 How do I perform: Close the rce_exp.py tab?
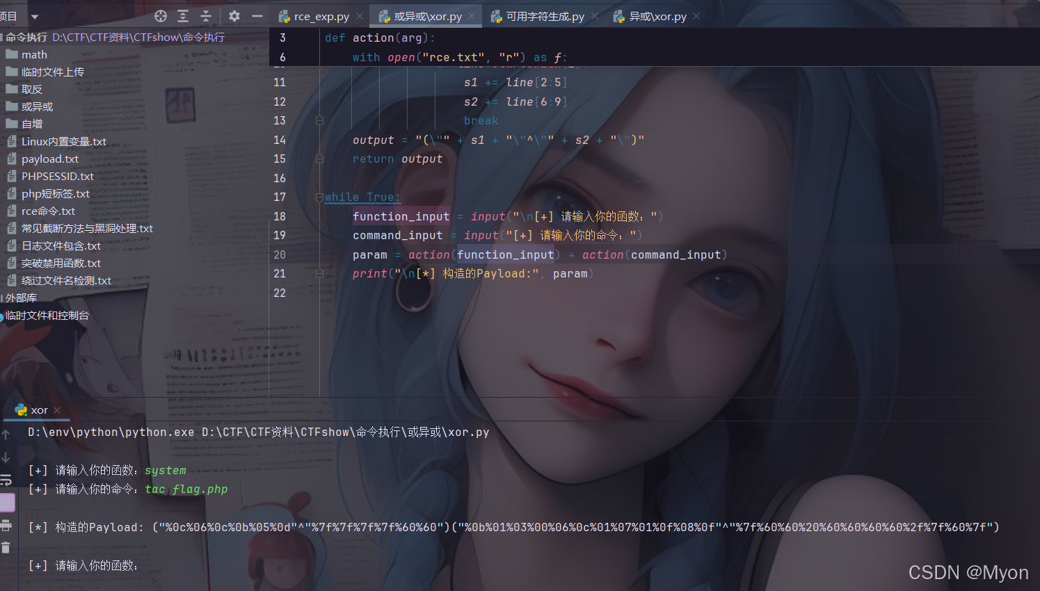(x=360, y=16)
